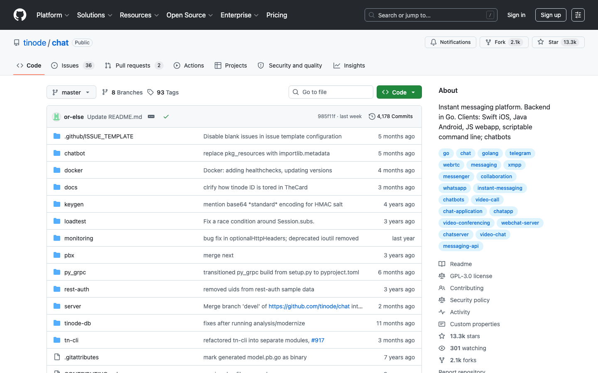Go to the Pull requests tab

133,65
